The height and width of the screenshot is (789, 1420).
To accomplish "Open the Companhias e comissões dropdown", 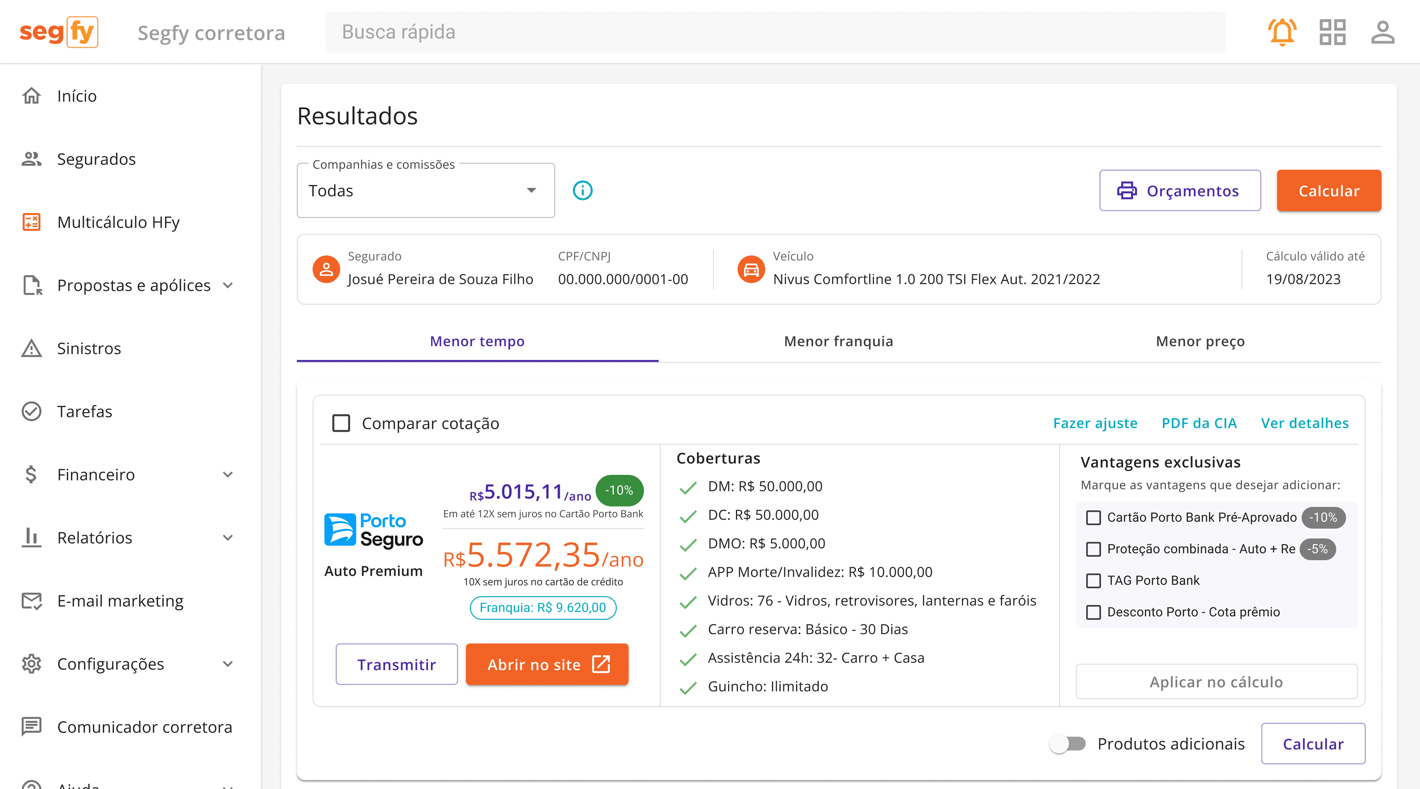I will 426,190.
